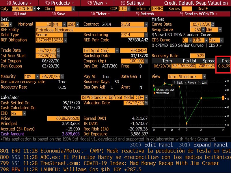Open the Trade Date calendar picker
This screenshot has width=231, height=173.
(x=58, y=50)
